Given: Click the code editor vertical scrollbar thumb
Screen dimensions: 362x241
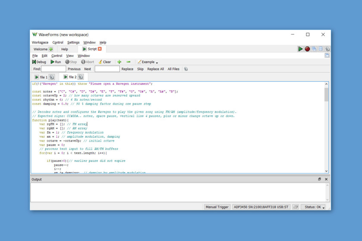Looking at the screenshot, I should coord(326,95).
